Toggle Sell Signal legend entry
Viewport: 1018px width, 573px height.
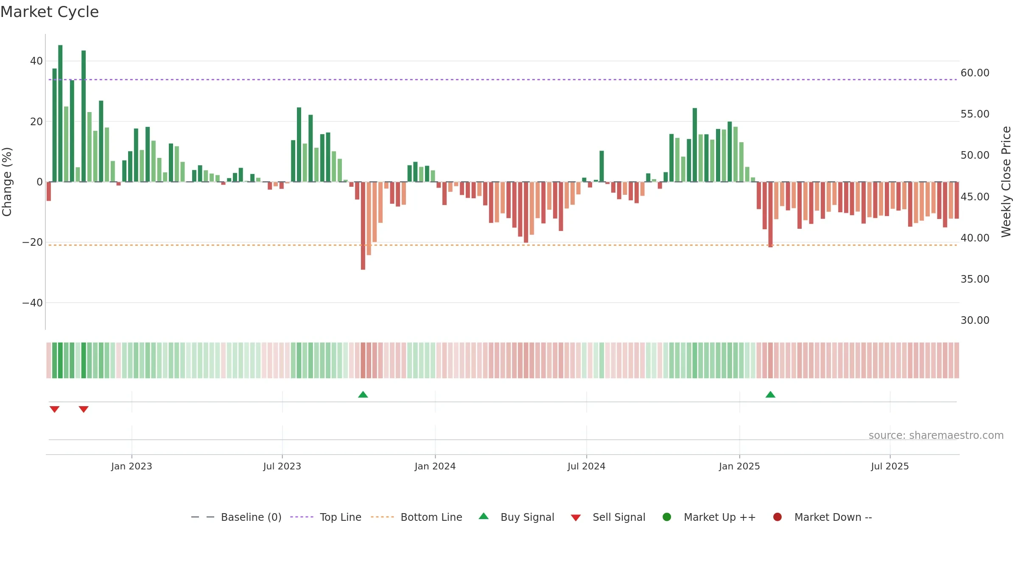click(x=608, y=517)
